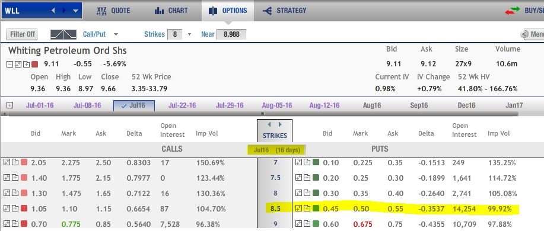
Task: Open the CHART tab bar-chart icon
Action: (159, 11)
